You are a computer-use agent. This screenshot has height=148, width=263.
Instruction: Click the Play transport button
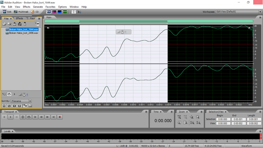pyautogui.click(x=11, y=117)
